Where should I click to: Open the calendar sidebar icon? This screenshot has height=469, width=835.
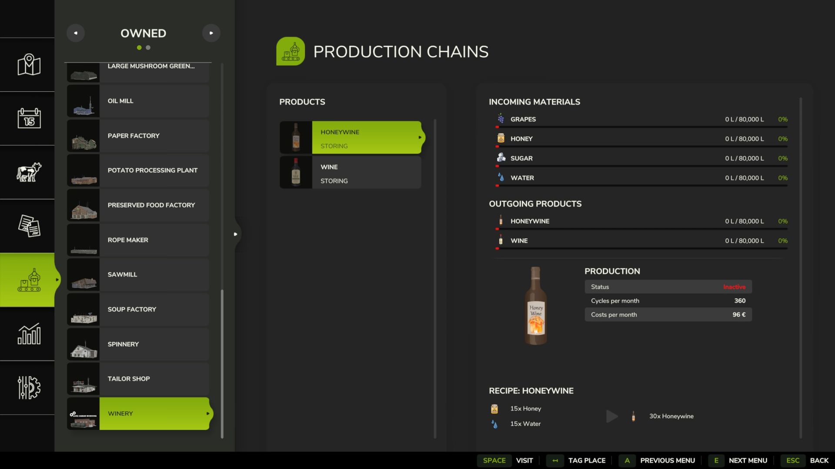(x=29, y=118)
